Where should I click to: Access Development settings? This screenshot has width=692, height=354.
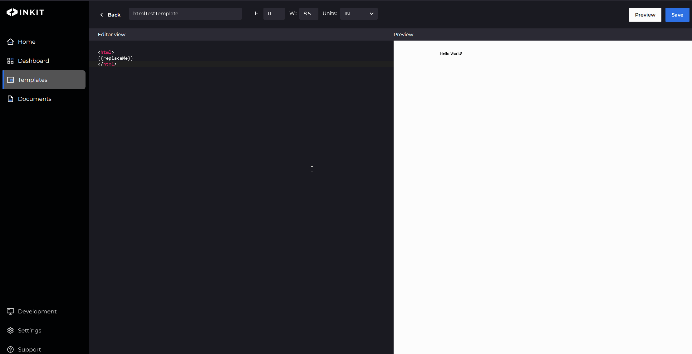point(32,311)
